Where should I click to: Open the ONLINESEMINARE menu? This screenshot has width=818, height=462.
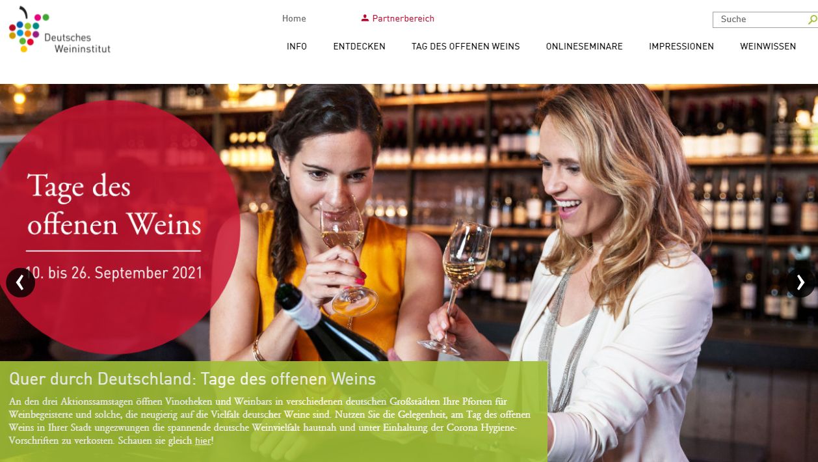coord(584,46)
